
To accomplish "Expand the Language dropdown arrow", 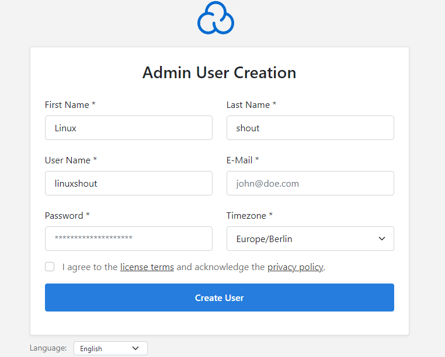I will click(135, 348).
